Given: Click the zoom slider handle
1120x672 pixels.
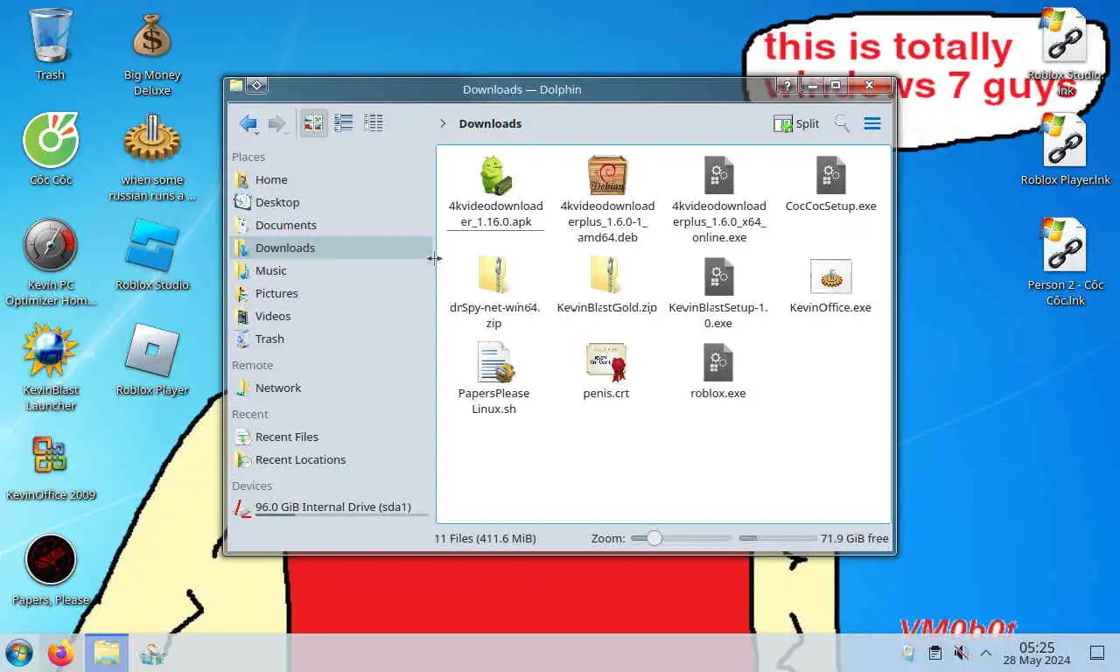Looking at the screenshot, I should point(654,538).
